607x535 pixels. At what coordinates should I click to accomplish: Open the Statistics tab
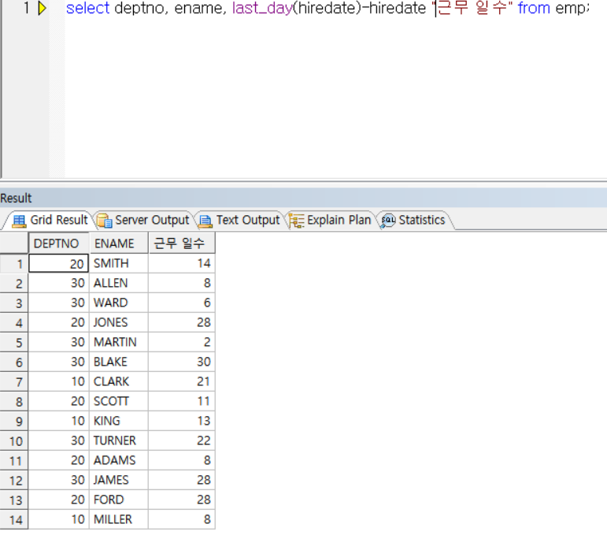coord(414,220)
